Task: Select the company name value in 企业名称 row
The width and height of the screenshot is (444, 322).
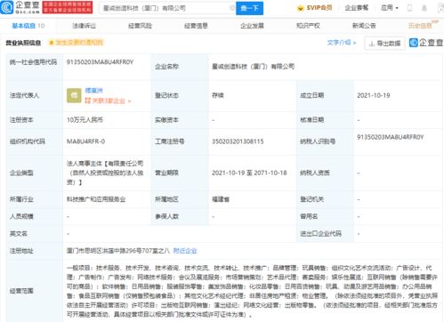Action: pos(253,67)
